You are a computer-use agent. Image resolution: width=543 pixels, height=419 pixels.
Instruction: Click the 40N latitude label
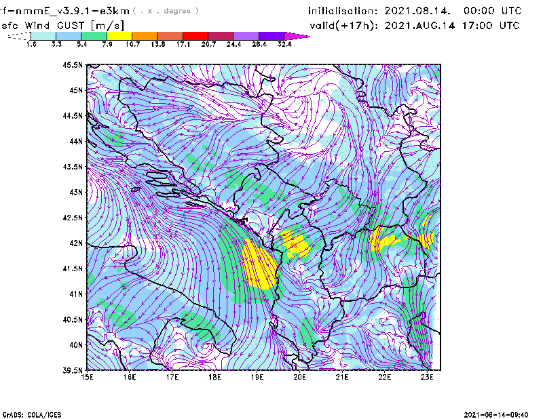(76, 344)
